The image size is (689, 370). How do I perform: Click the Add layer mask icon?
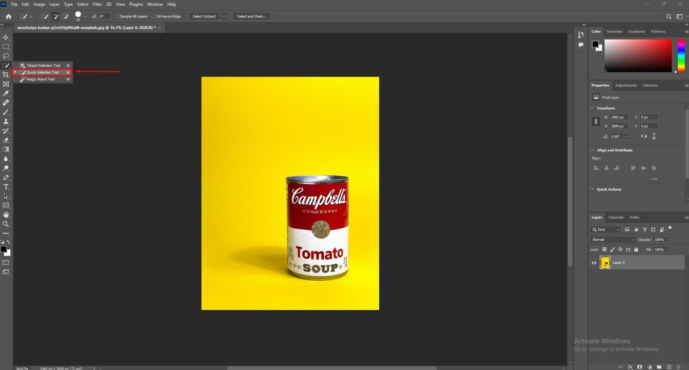pyautogui.click(x=640, y=367)
